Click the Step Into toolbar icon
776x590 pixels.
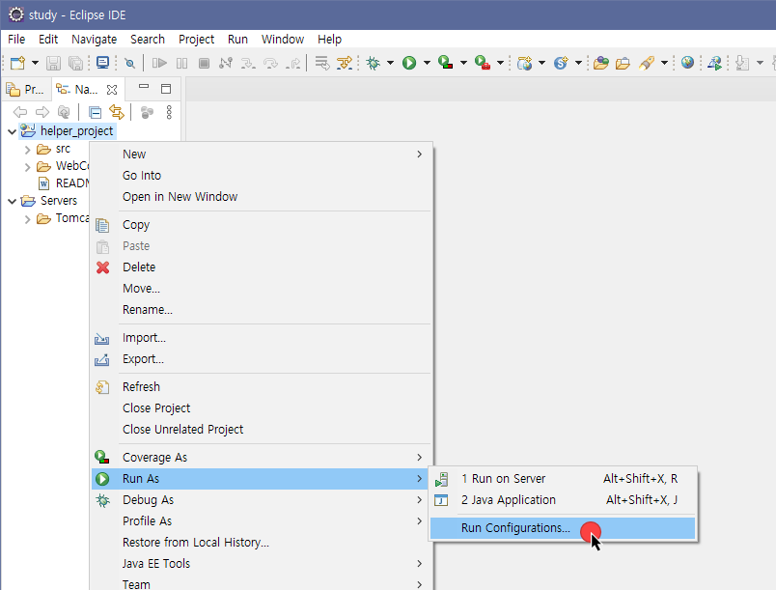[248, 63]
